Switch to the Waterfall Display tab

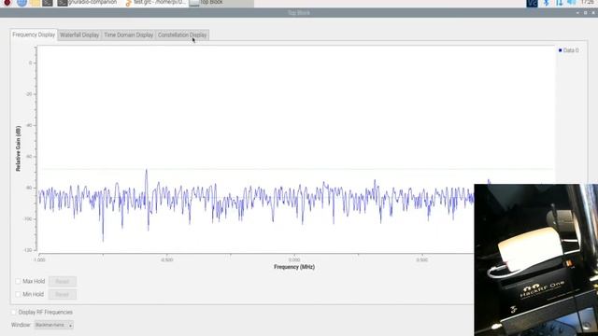pos(79,35)
